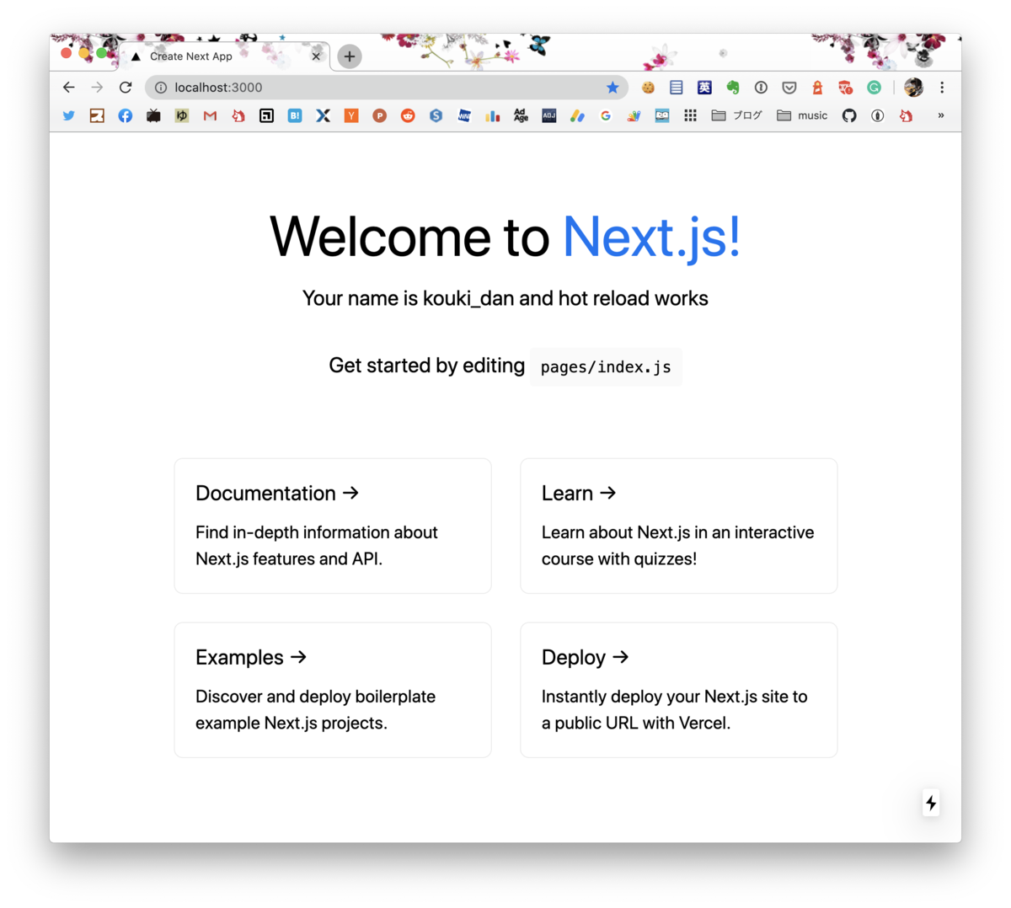Open the Google Apps grid bookmark

(x=690, y=115)
